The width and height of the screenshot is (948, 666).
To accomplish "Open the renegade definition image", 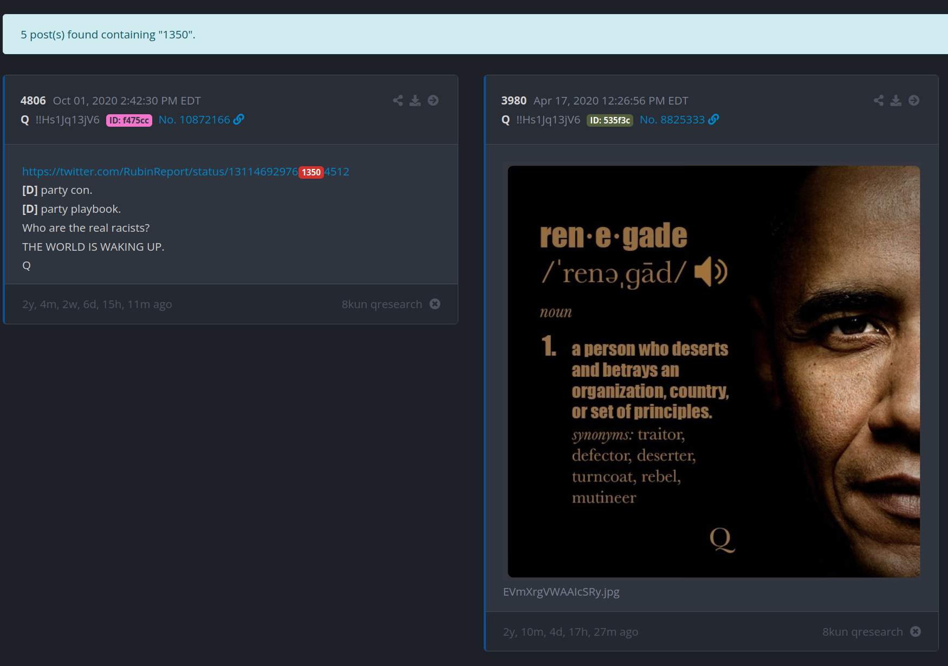I will [x=713, y=371].
